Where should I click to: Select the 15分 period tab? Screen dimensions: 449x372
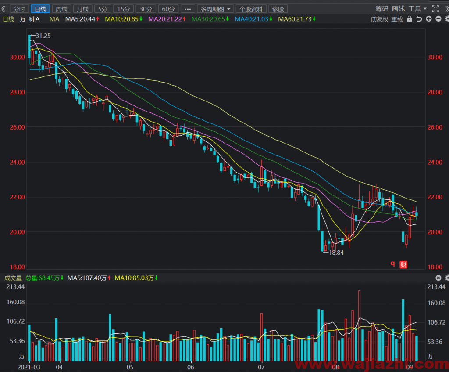coord(123,9)
